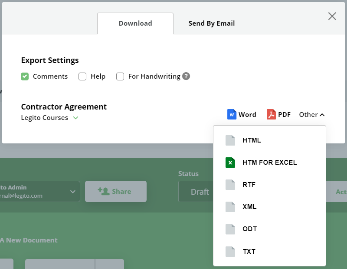The width and height of the screenshot is (347, 269).
Task: Click the file icon next to RTF
Action: 230,185
